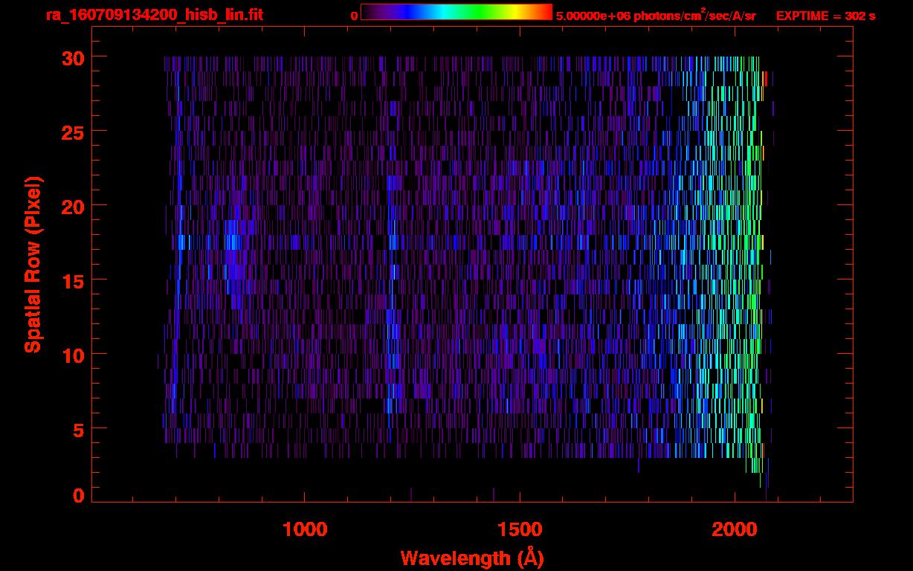Image resolution: width=913 pixels, height=571 pixels.
Task: Click the colorbar minimum label 0
Action: click(354, 16)
